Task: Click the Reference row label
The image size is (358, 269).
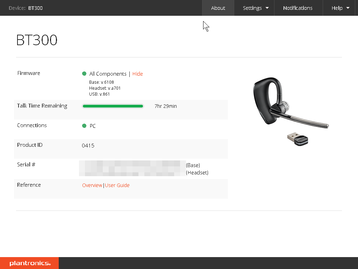Action: tap(29, 185)
